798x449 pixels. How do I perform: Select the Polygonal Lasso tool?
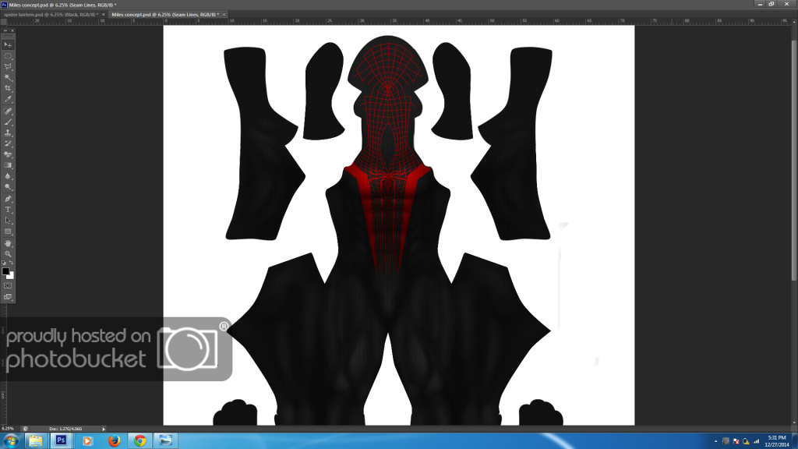[8, 67]
